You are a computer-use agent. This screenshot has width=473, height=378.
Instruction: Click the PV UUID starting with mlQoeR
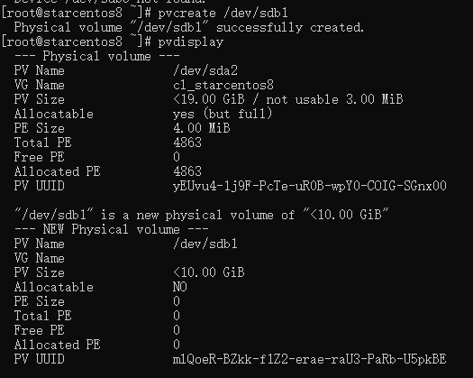310,359
